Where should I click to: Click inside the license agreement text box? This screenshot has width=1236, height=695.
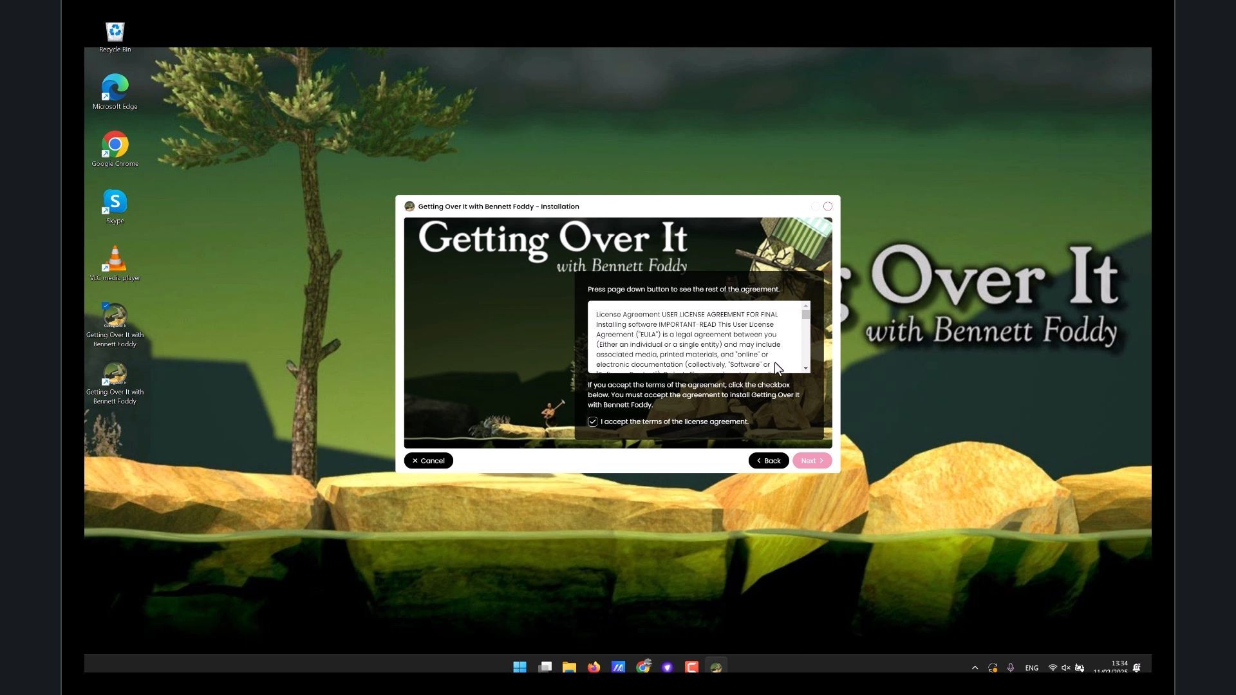(x=694, y=337)
